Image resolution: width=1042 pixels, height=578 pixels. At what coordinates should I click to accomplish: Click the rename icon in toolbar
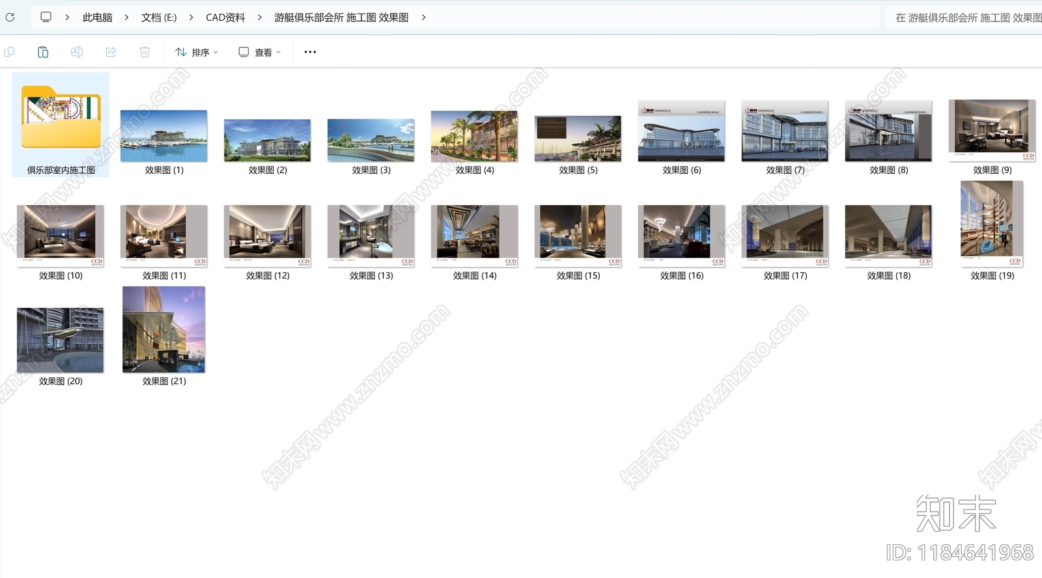click(77, 52)
